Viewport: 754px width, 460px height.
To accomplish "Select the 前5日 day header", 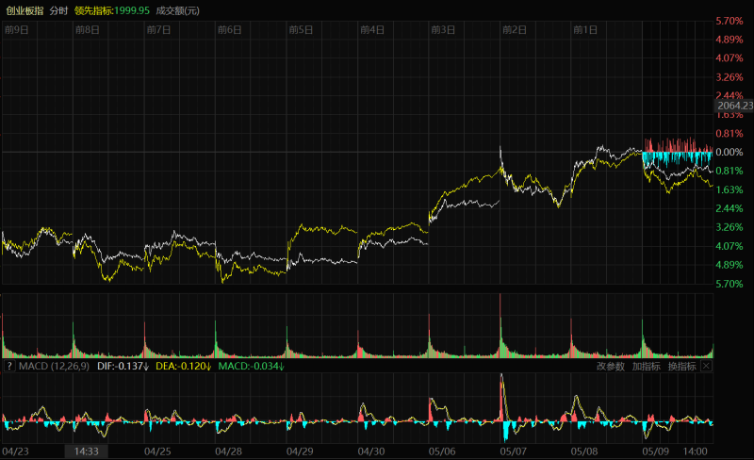I will coord(302,30).
